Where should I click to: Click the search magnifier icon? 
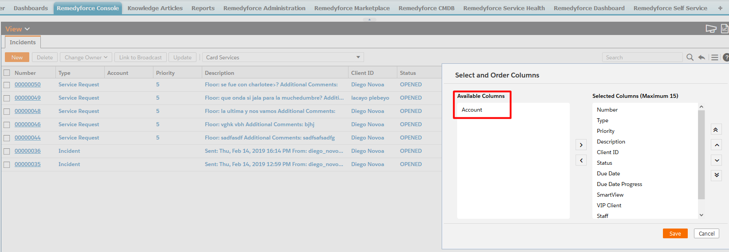click(x=690, y=57)
